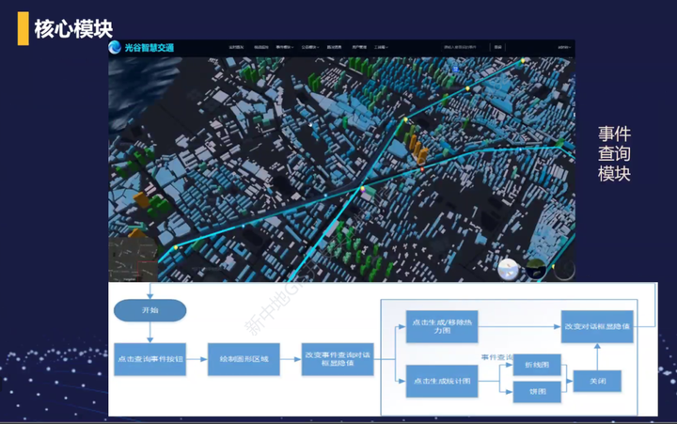Open the nav bar dropdown just left of the search field
This screenshot has width=677, height=424.
(x=381, y=47)
